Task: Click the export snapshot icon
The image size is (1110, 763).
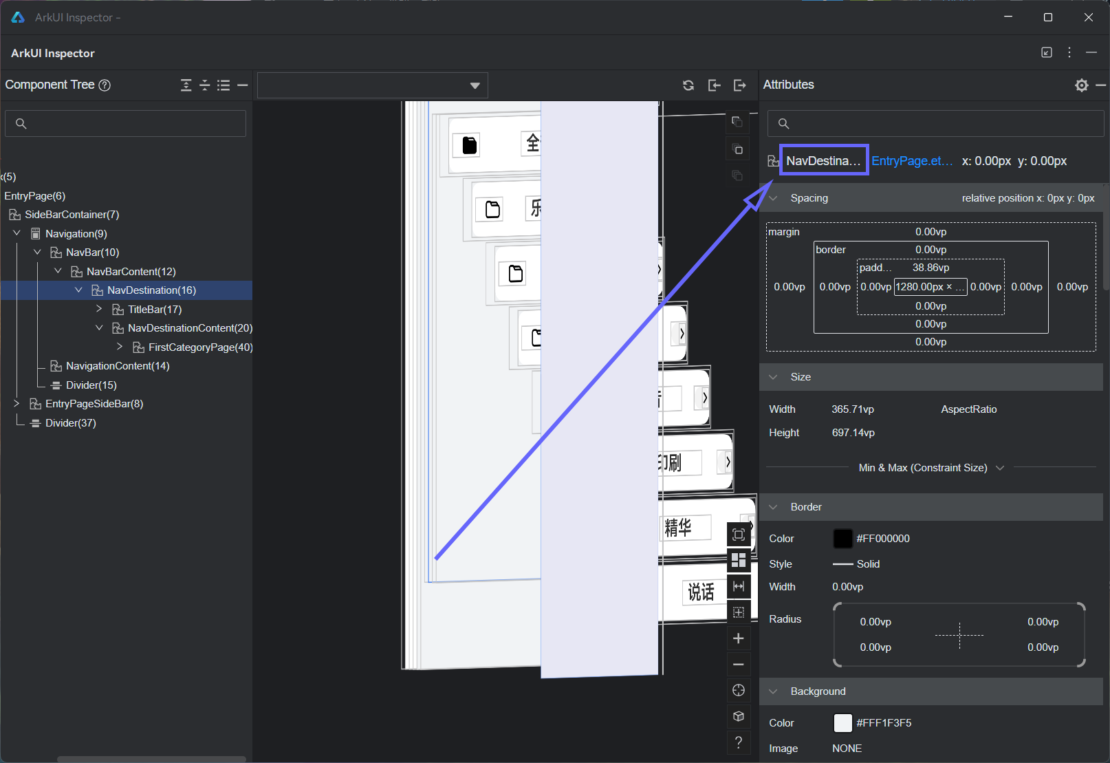Action: point(740,85)
